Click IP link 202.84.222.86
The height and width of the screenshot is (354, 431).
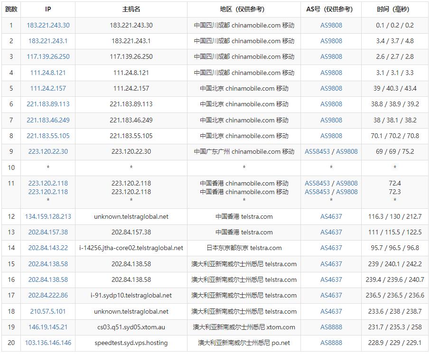point(48,295)
